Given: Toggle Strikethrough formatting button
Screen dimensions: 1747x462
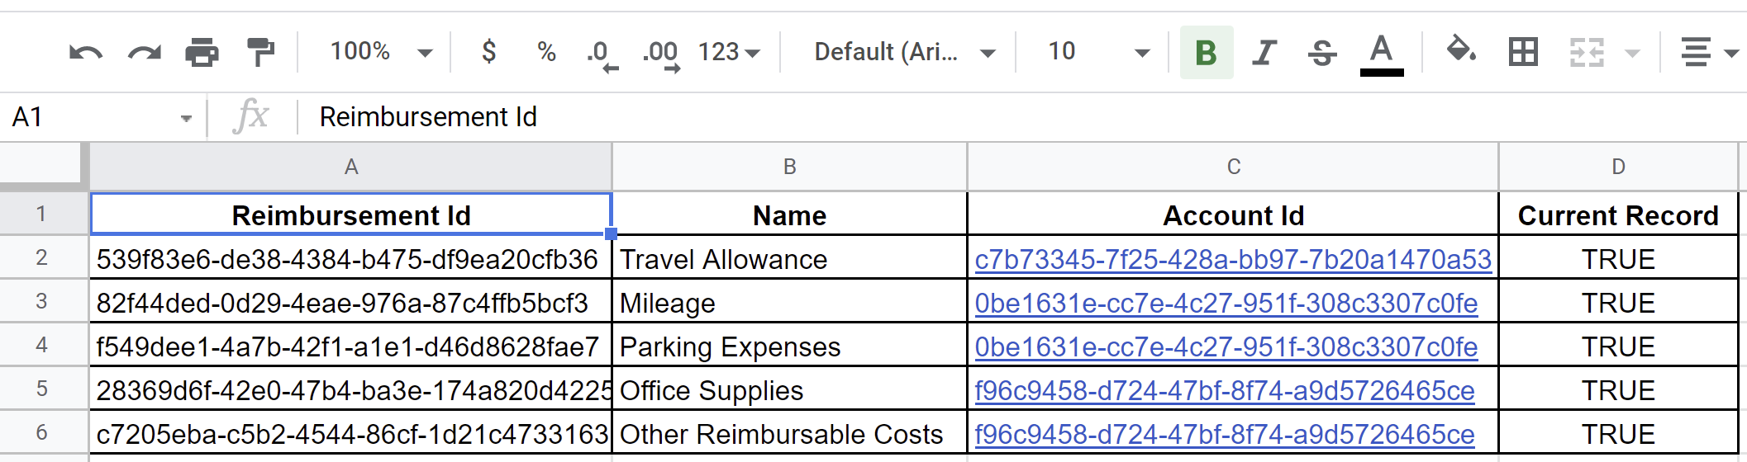Looking at the screenshot, I should (1322, 52).
